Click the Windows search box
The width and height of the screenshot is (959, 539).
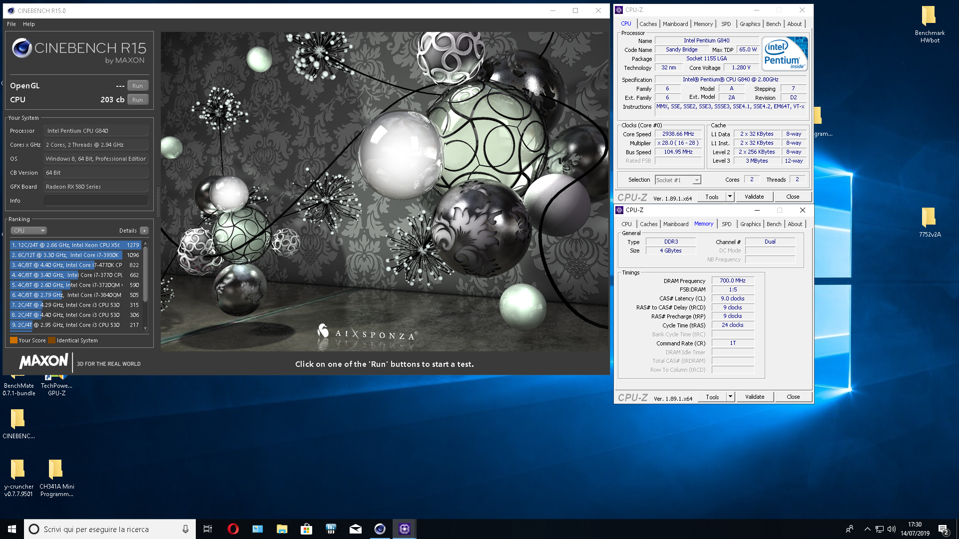pyautogui.click(x=109, y=529)
